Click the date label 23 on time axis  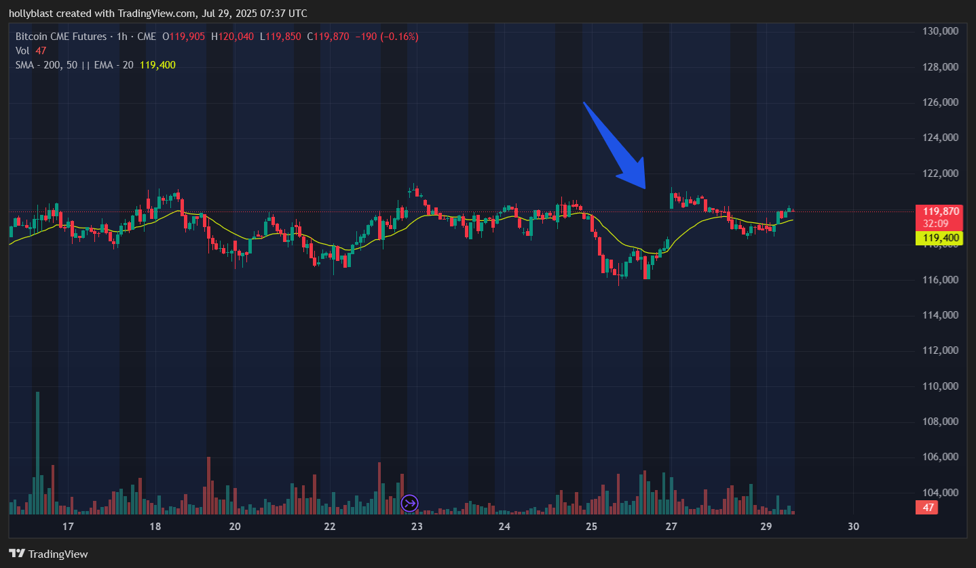[417, 527]
